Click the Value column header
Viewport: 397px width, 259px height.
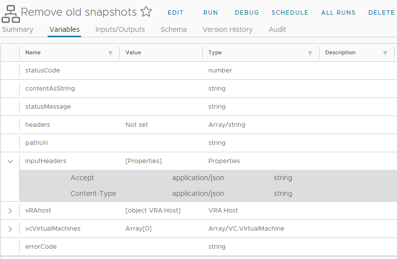(x=133, y=52)
